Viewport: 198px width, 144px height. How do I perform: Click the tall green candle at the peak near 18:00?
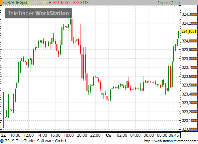click(70, 20)
